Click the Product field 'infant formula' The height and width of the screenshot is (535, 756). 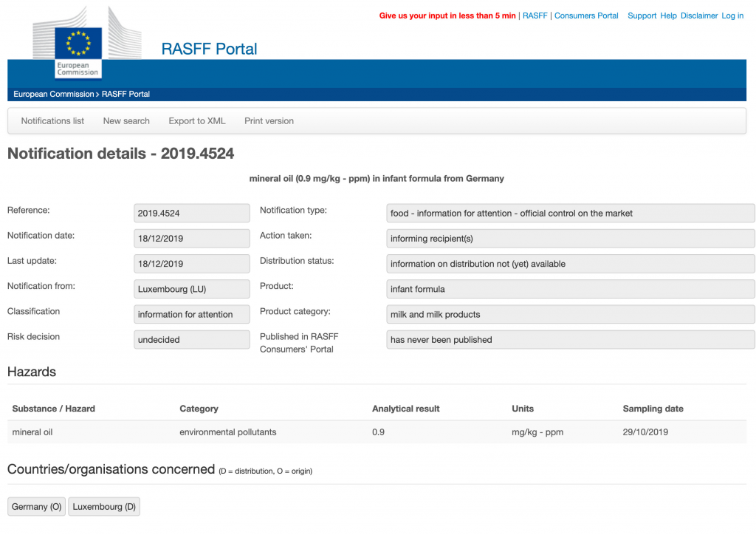click(x=571, y=289)
